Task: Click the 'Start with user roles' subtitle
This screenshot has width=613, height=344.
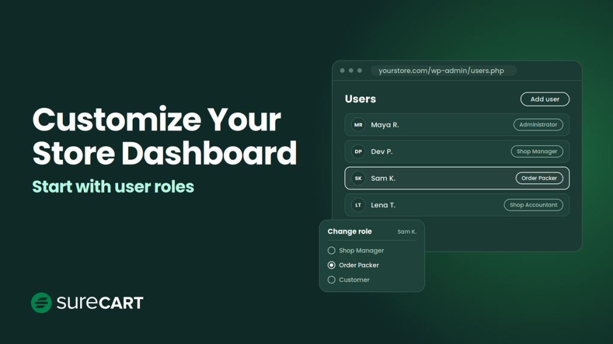Action: [x=113, y=186]
